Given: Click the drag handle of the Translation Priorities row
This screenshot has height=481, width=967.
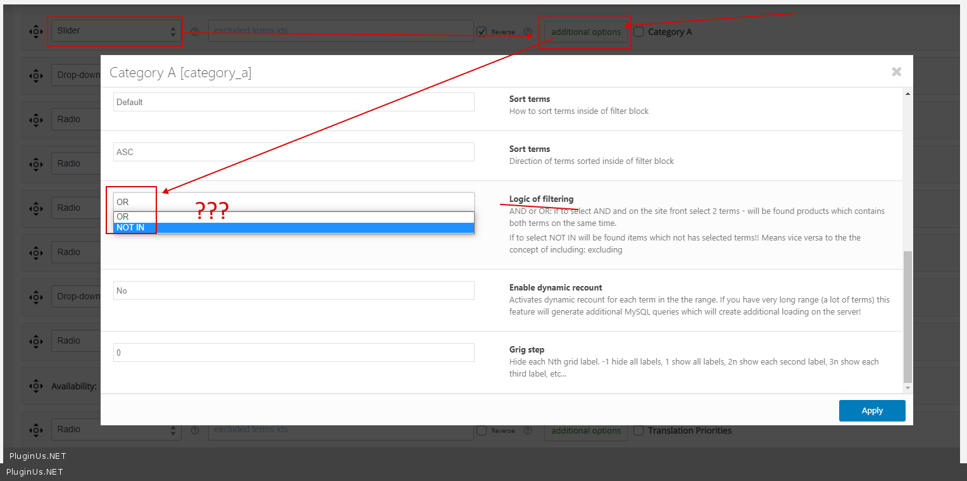Looking at the screenshot, I should [x=36, y=430].
